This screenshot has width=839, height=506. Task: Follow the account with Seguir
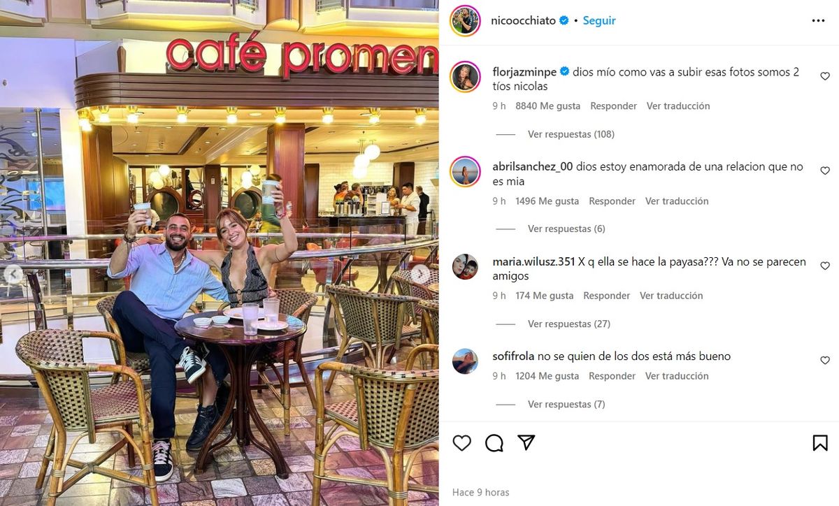click(x=599, y=21)
